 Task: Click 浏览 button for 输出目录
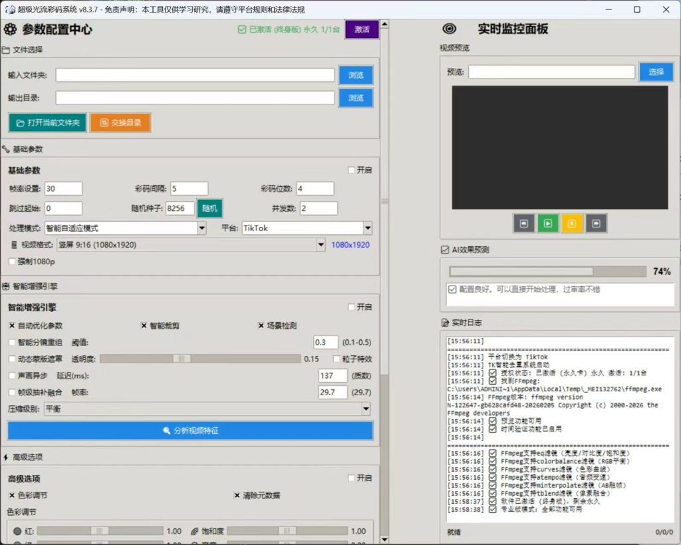(x=356, y=98)
